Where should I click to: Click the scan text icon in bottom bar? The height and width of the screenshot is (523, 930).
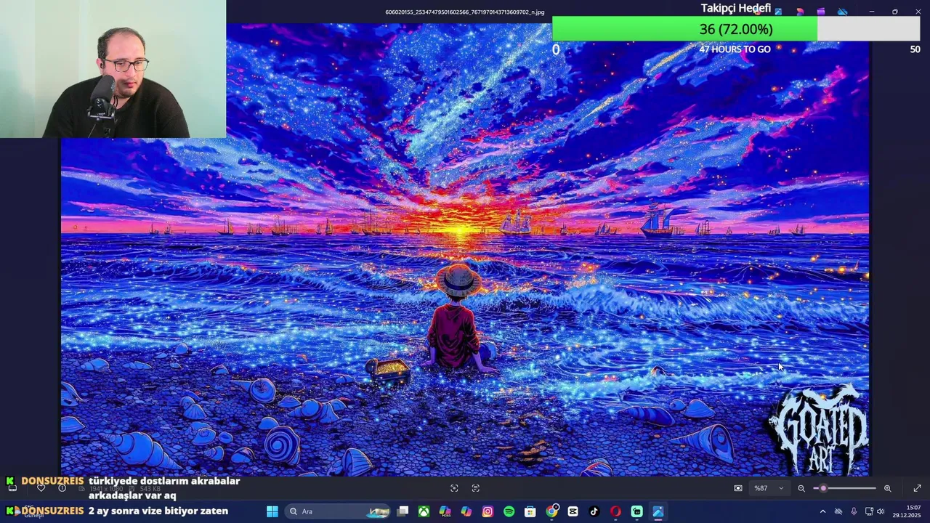(476, 488)
